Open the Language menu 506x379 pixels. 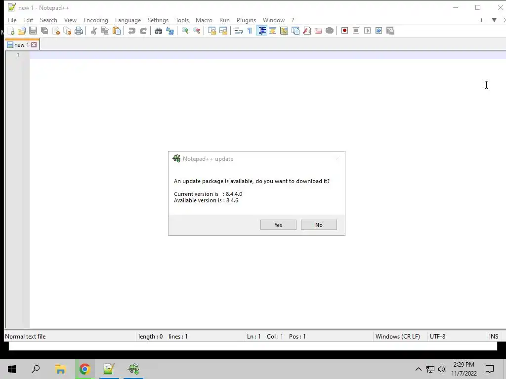128,20
